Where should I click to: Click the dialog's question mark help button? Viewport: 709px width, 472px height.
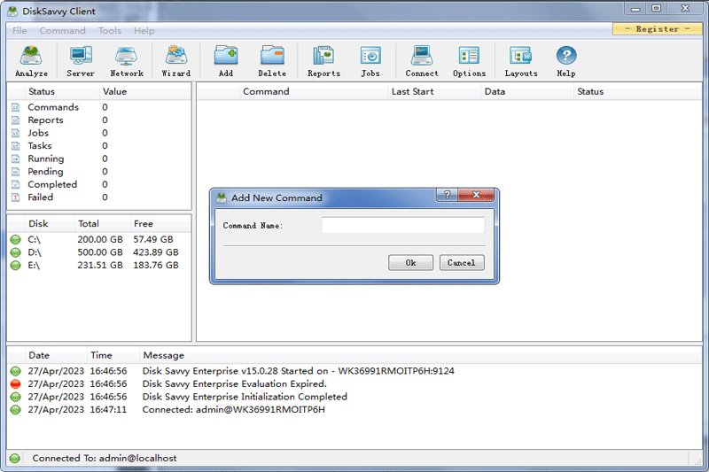click(x=448, y=195)
